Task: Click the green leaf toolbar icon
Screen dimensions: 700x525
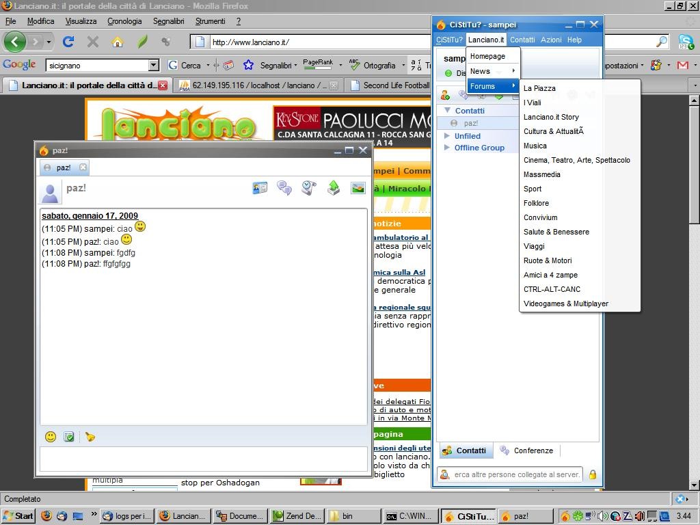Action: pos(142,42)
